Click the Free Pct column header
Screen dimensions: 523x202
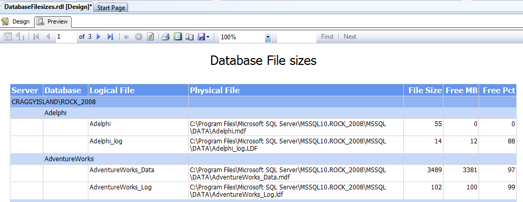pos(498,90)
